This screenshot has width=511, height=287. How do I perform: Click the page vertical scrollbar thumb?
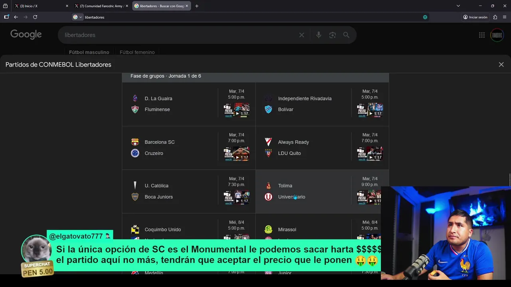tap(510, 180)
